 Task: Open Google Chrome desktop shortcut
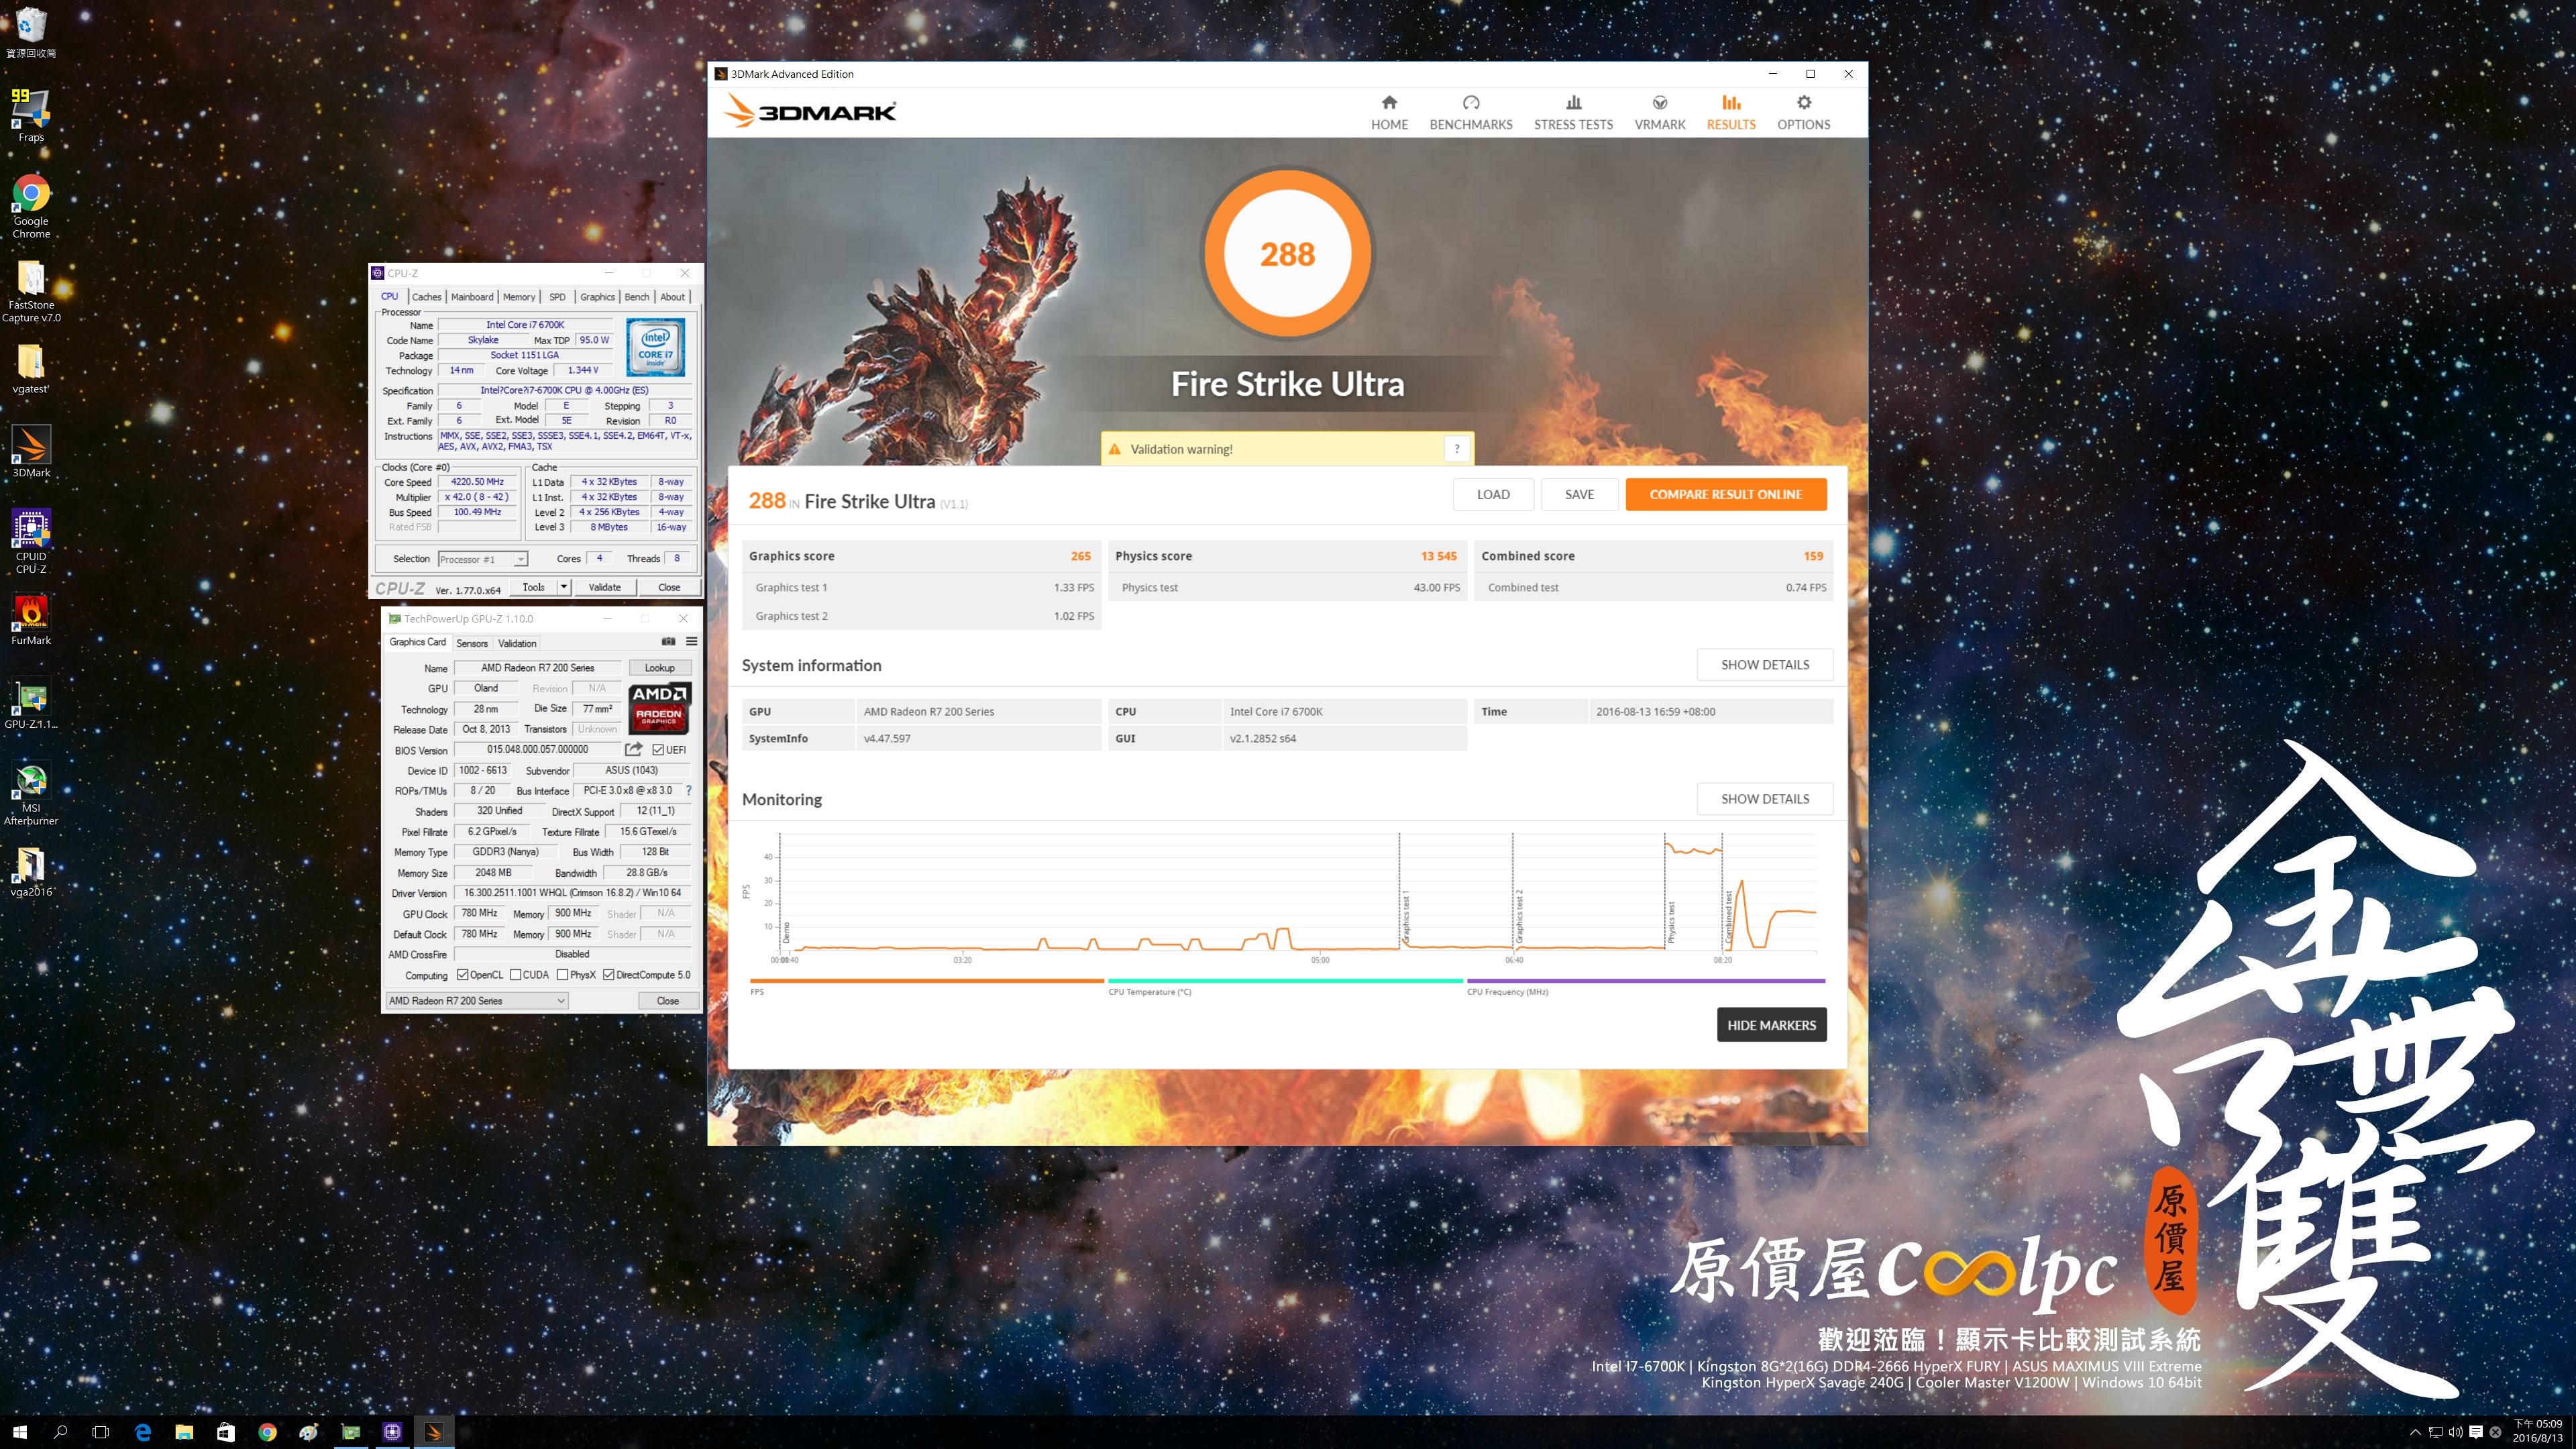tap(31, 206)
